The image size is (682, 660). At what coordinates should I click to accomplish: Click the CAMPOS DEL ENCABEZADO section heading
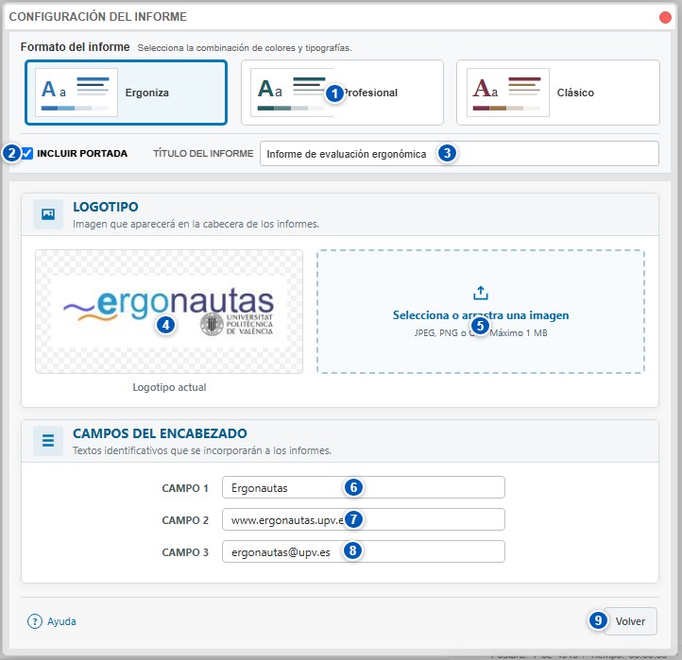(x=160, y=433)
